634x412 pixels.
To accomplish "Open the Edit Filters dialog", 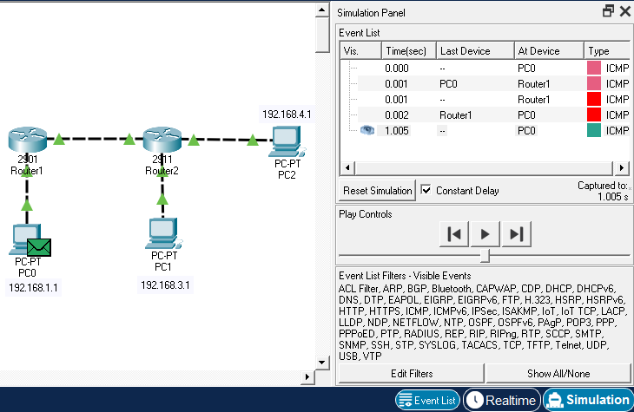I will (411, 374).
